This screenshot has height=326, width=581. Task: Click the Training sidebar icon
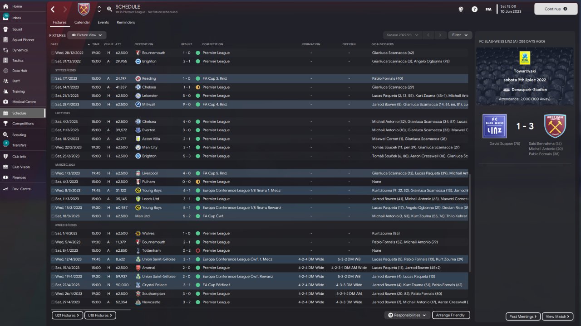point(5,91)
